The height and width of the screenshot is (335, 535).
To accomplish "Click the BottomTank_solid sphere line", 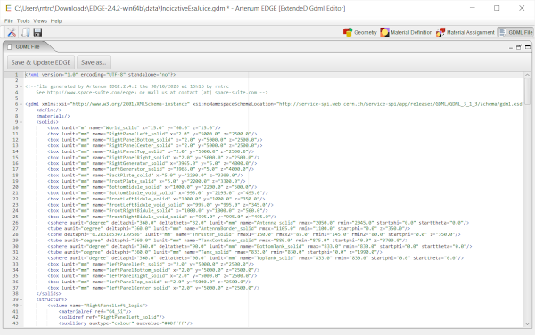I will [259, 246].
